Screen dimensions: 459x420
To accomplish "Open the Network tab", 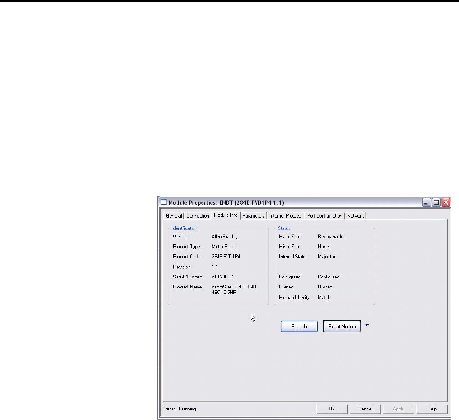I will point(355,216).
